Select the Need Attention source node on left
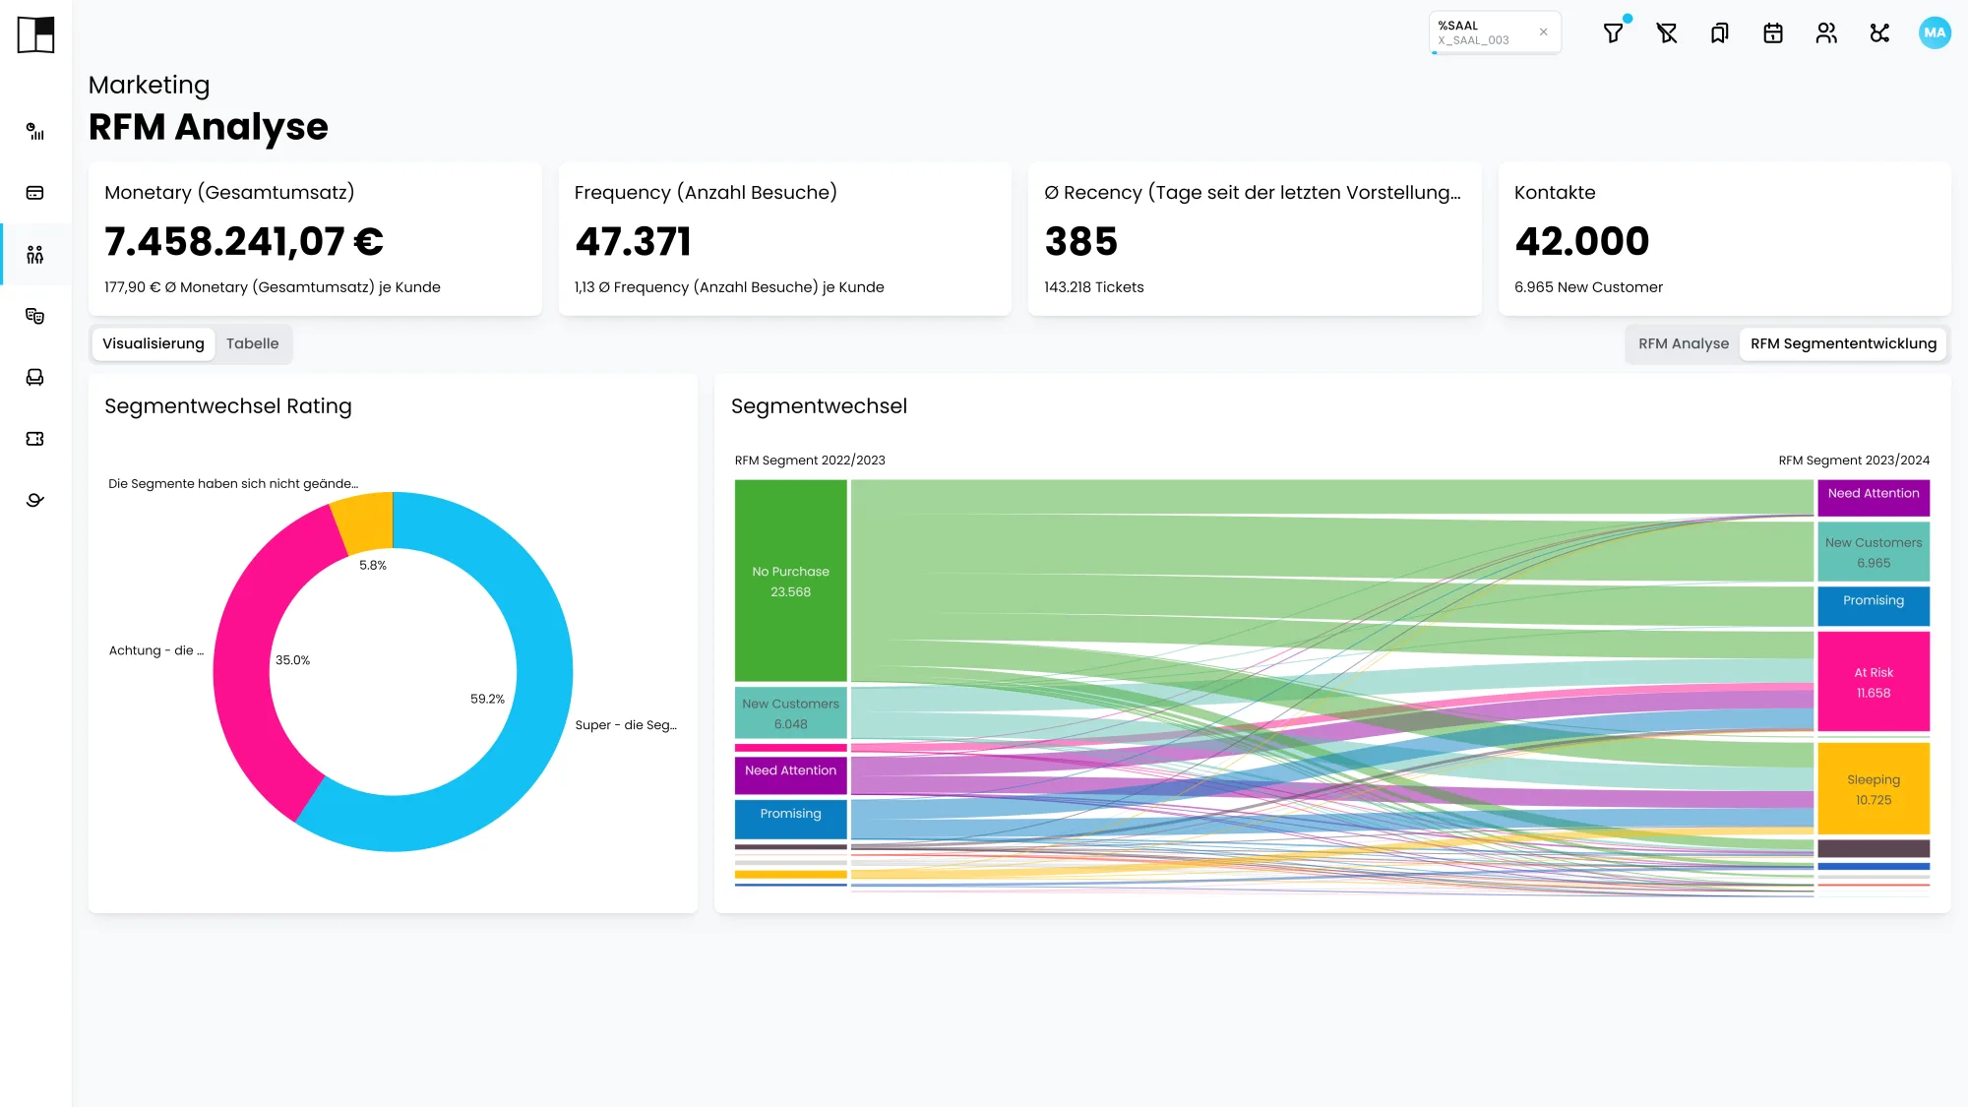This screenshot has width=1968, height=1107. [x=791, y=775]
